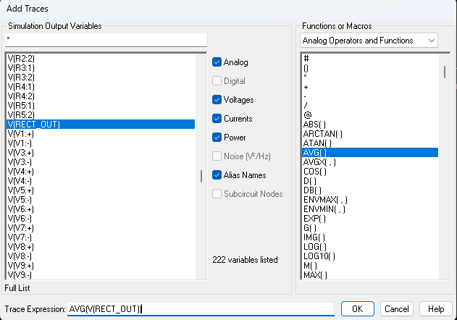The width and height of the screenshot is (457, 320).
Task: Select variable V(V8:-)
Action: (x=101, y=256)
